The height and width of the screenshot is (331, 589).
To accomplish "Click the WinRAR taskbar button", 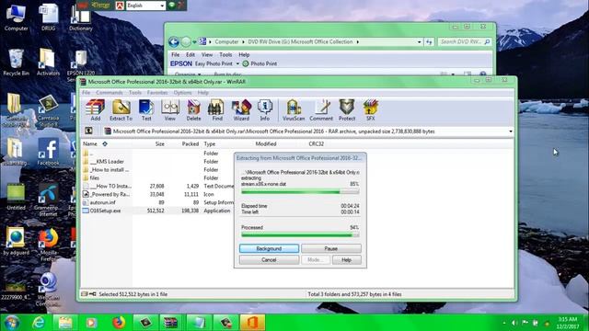I will (x=171, y=323).
